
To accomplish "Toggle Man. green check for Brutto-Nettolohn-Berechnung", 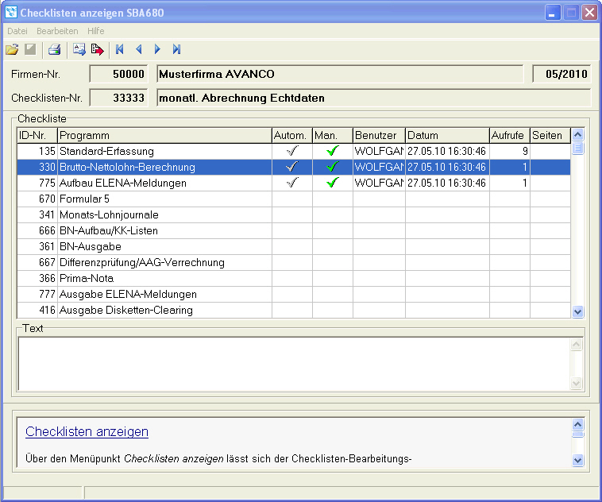I will coord(333,167).
